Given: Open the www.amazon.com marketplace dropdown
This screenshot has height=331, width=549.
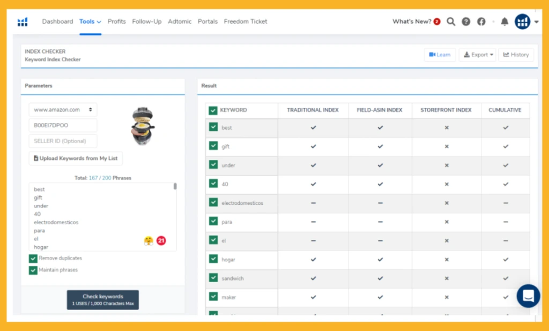Looking at the screenshot, I should [x=63, y=110].
